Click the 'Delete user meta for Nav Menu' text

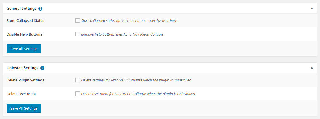(x=138, y=94)
